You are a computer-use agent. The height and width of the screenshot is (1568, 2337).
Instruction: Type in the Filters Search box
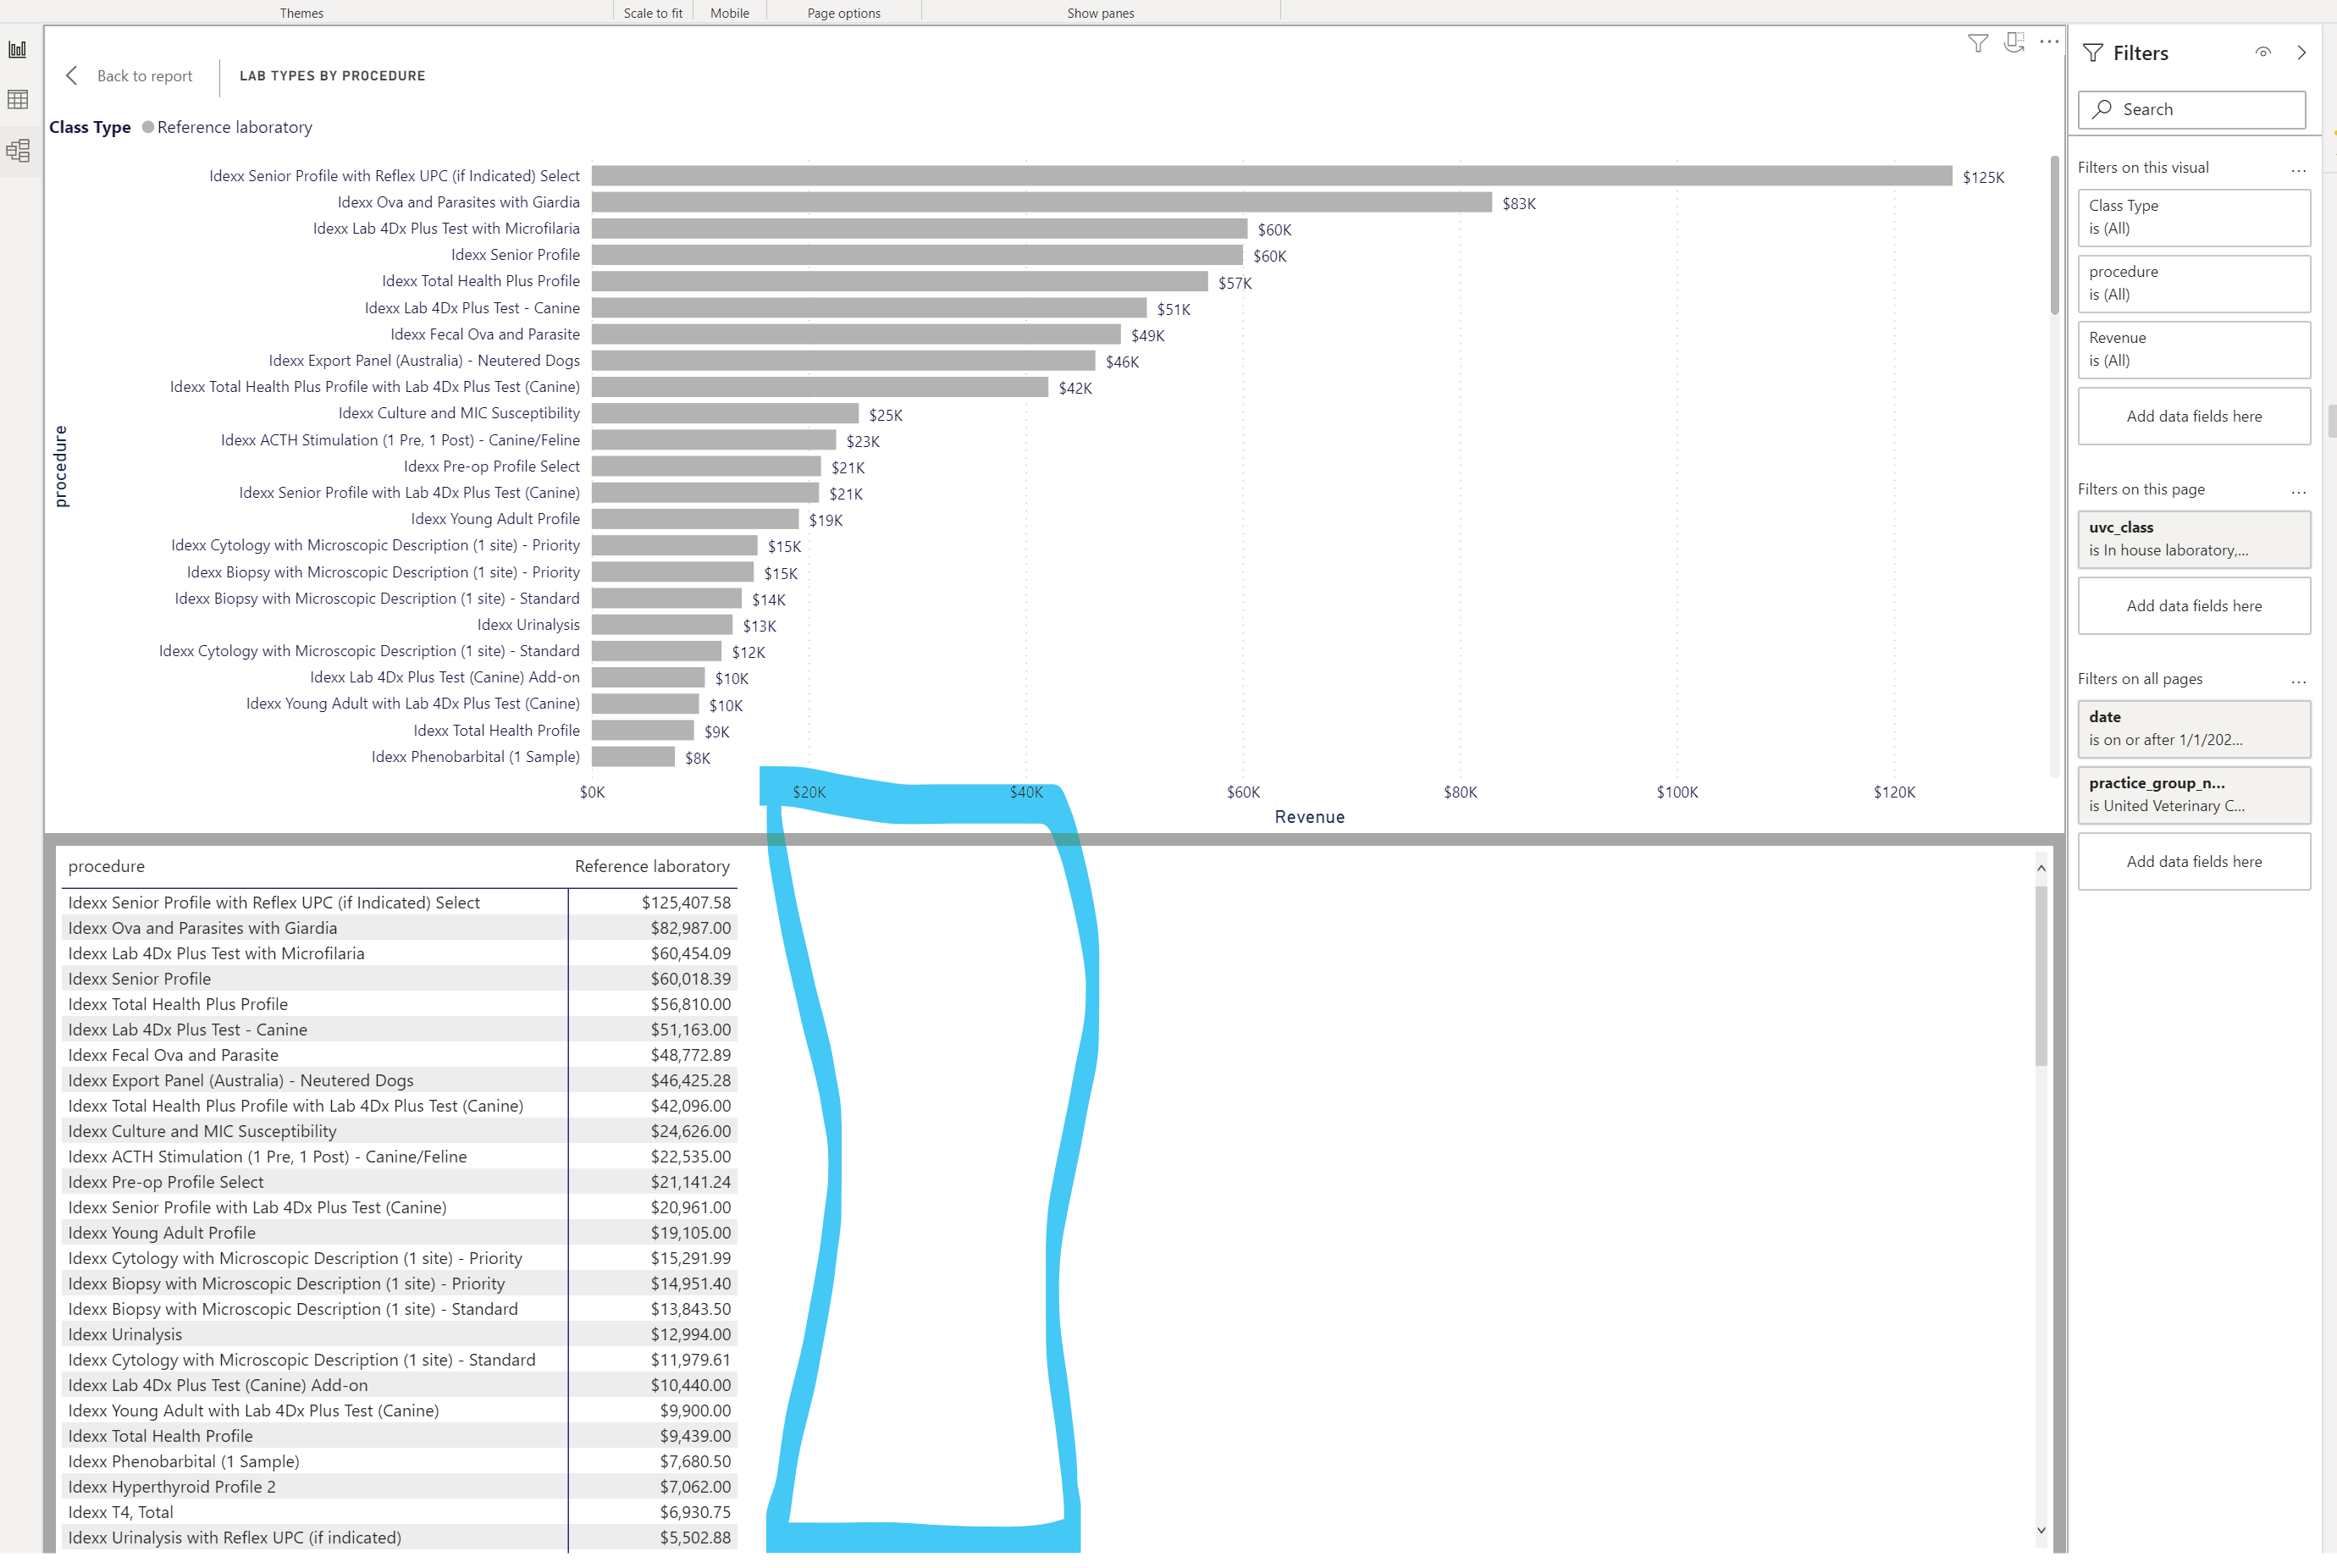click(x=2192, y=109)
